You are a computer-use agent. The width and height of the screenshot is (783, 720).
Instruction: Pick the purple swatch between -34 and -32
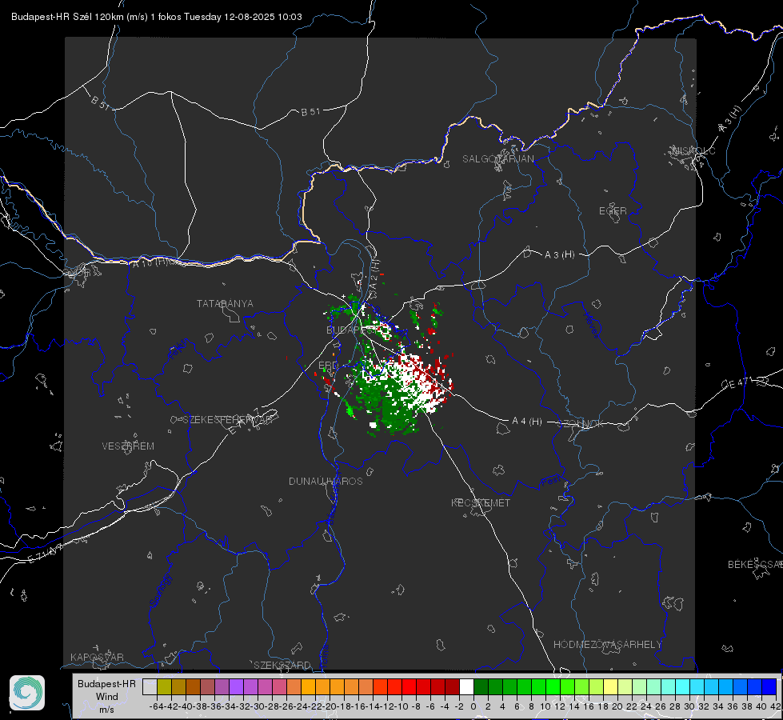(236, 686)
